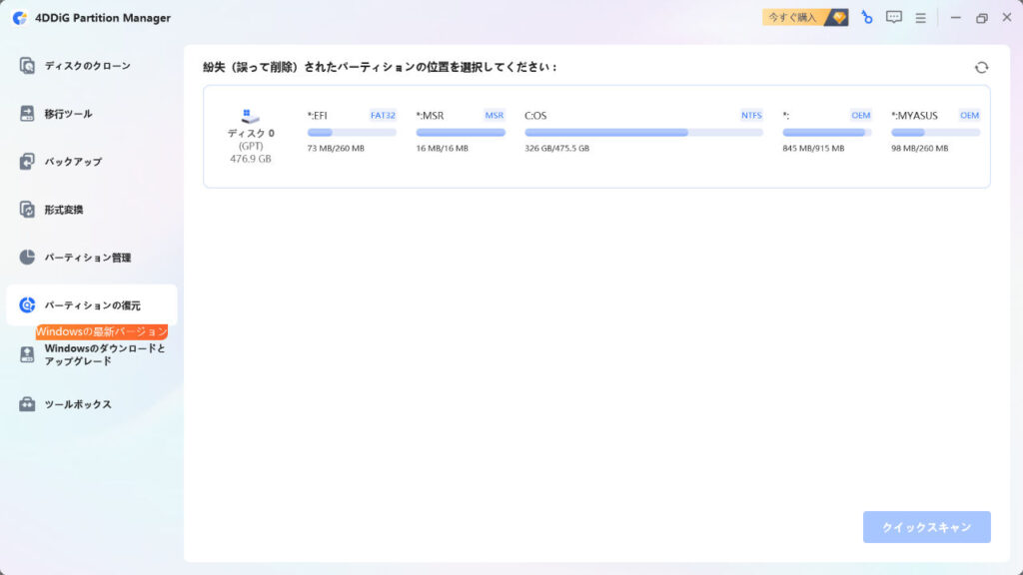The height and width of the screenshot is (575, 1023).
Task: Refresh the partition list
Action: pos(982,65)
